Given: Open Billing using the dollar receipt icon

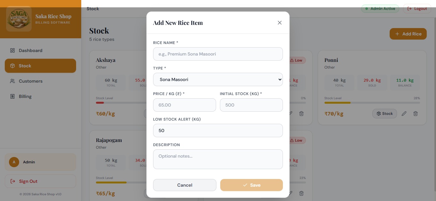Looking at the screenshot, I should tap(12, 96).
